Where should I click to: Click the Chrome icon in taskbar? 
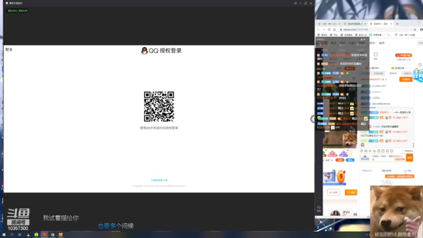pos(52,235)
